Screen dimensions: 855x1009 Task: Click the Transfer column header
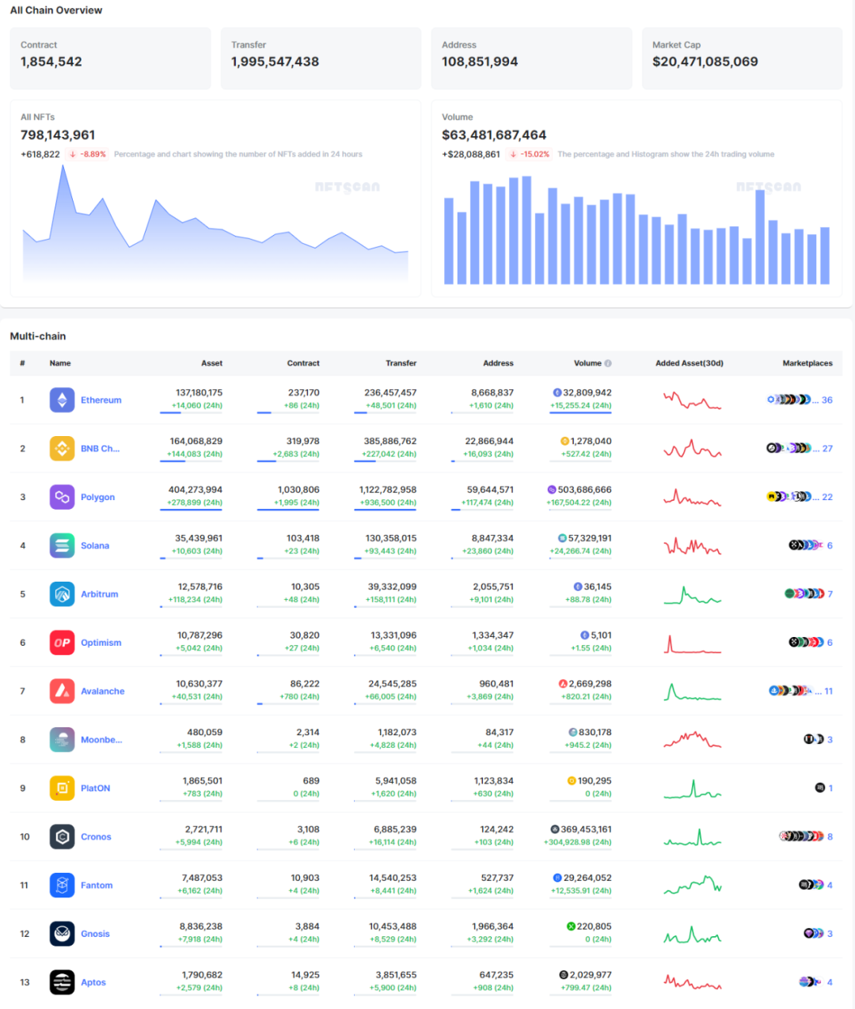click(401, 363)
